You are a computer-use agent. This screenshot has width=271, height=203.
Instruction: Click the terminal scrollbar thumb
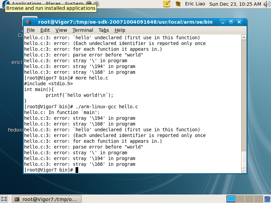(x=244, y=159)
